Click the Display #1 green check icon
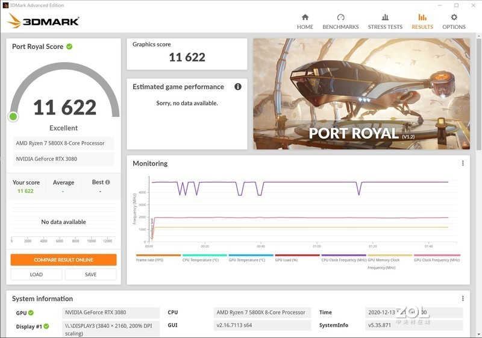Viewport: 482px width, 338px height. pos(46,326)
